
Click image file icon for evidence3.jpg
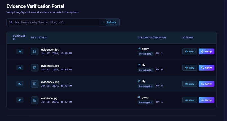tap(35, 68)
